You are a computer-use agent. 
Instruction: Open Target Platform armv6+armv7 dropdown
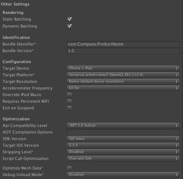tap(123, 75)
